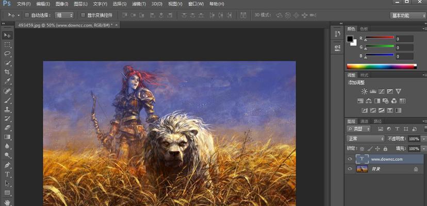Open the History panel icon
Image resolution: width=427 pixels, height=206 pixels.
[x=337, y=34]
